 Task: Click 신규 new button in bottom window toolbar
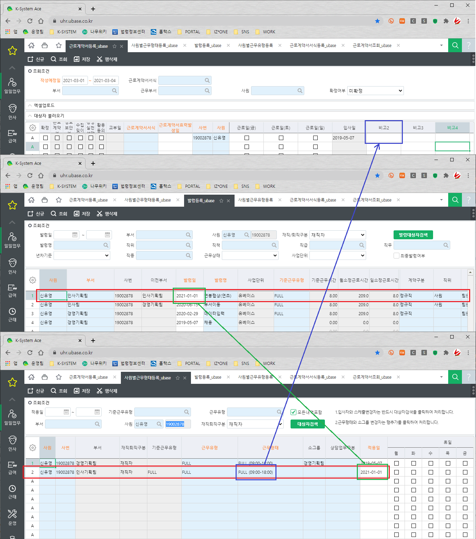click(36, 391)
